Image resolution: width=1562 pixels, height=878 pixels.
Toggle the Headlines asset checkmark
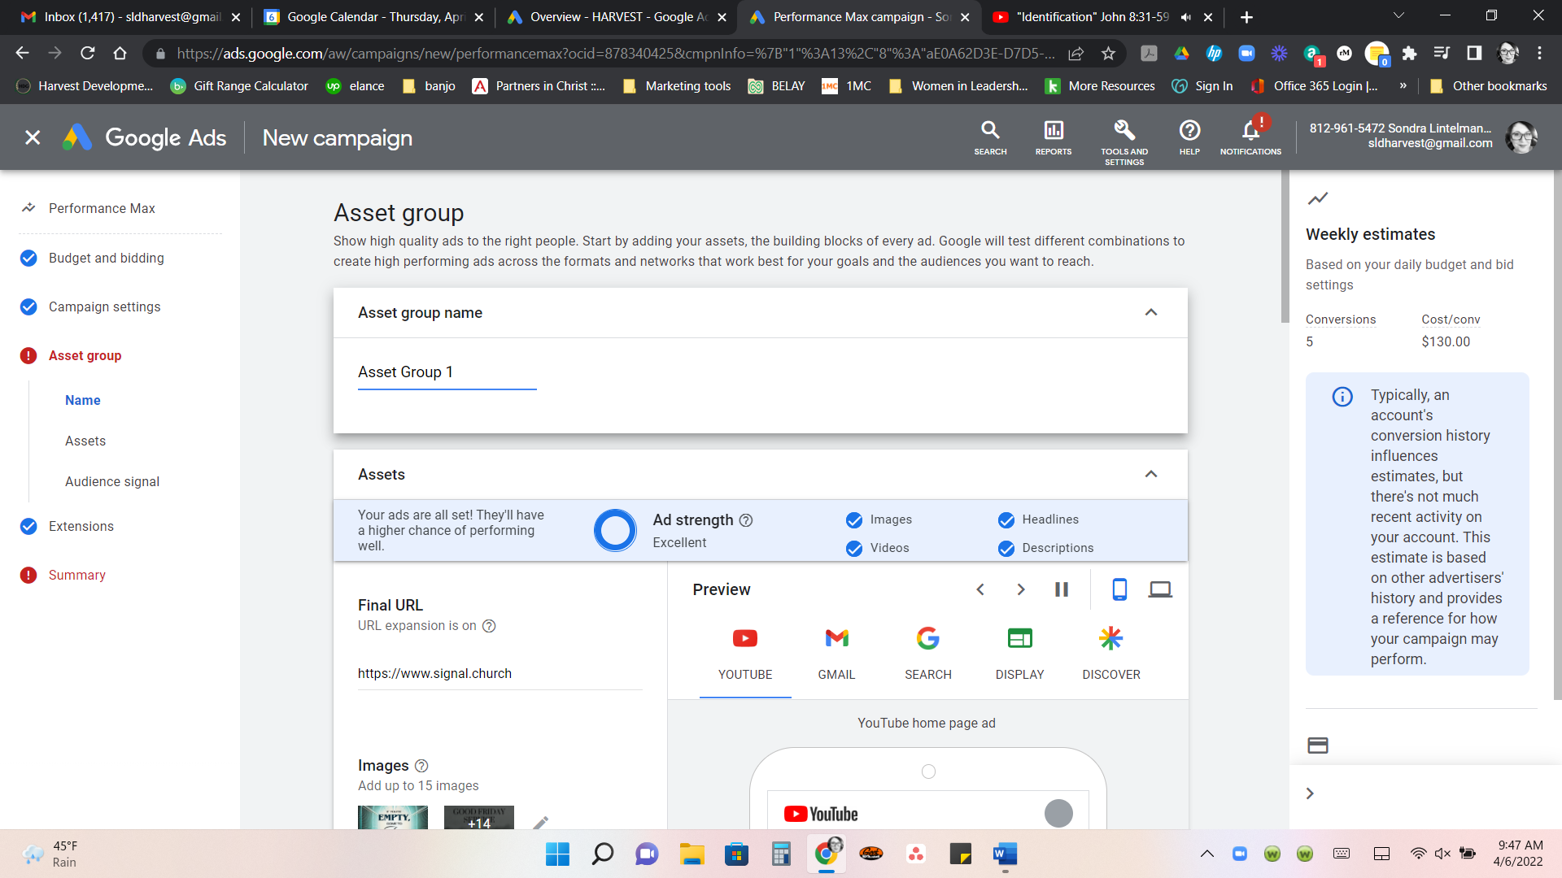pyautogui.click(x=1006, y=520)
